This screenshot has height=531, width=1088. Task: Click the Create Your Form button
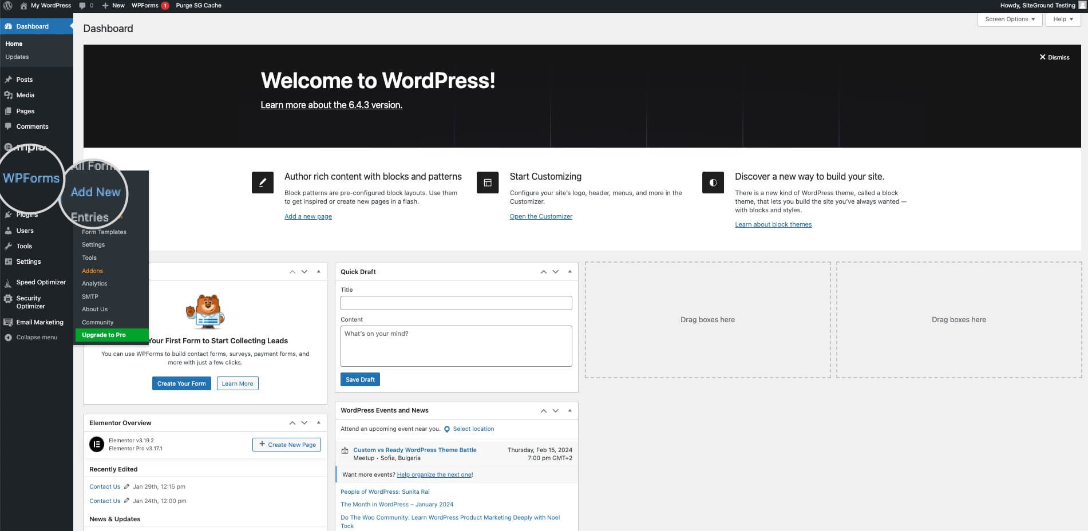pyautogui.click(x=181, y=383)
